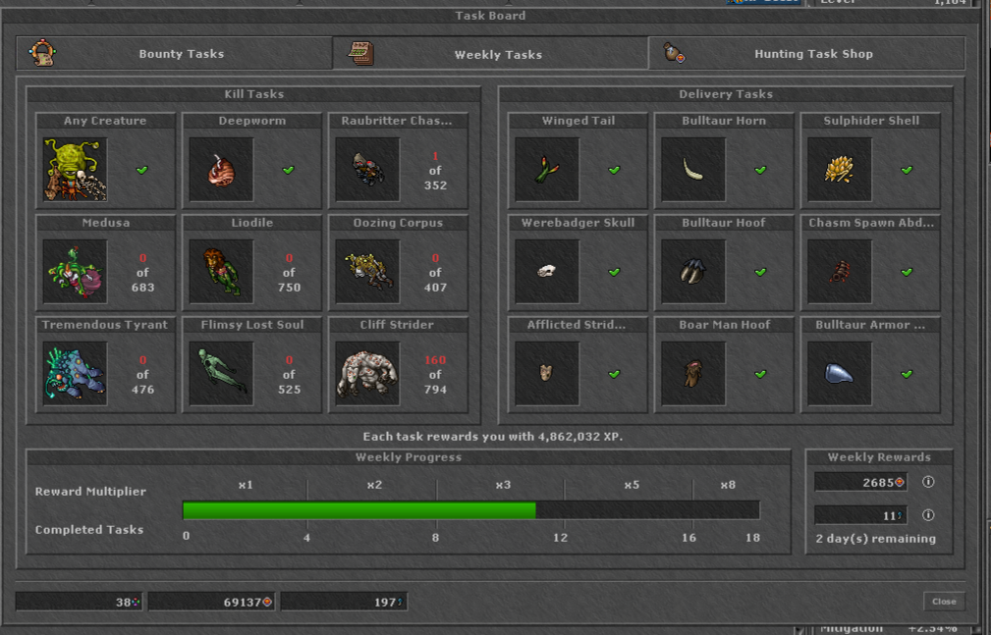Click the weekly progress green bar
991x635 pixels.
click(359, 510)
